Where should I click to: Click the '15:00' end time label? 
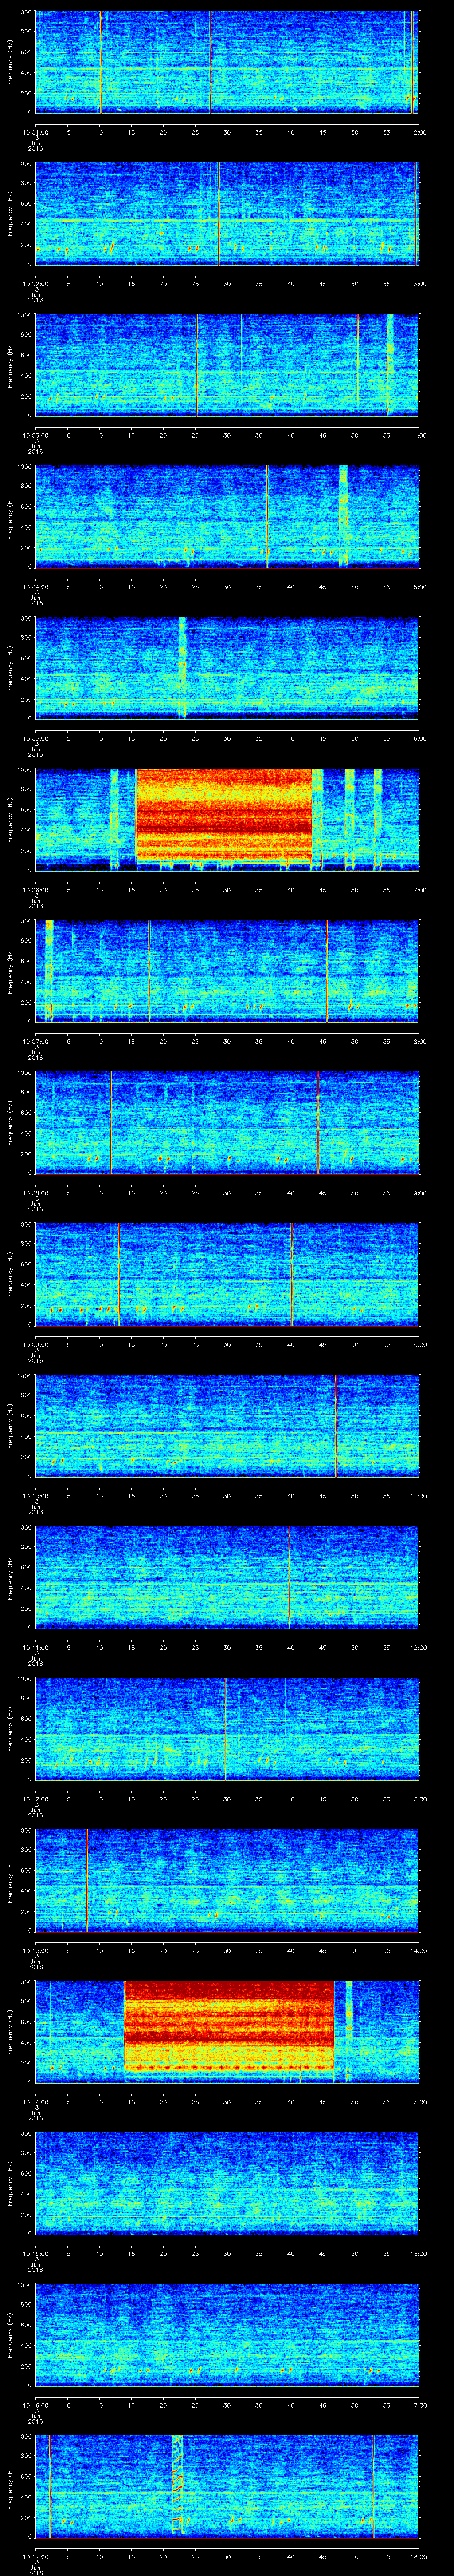click(x=418, y=2101)
